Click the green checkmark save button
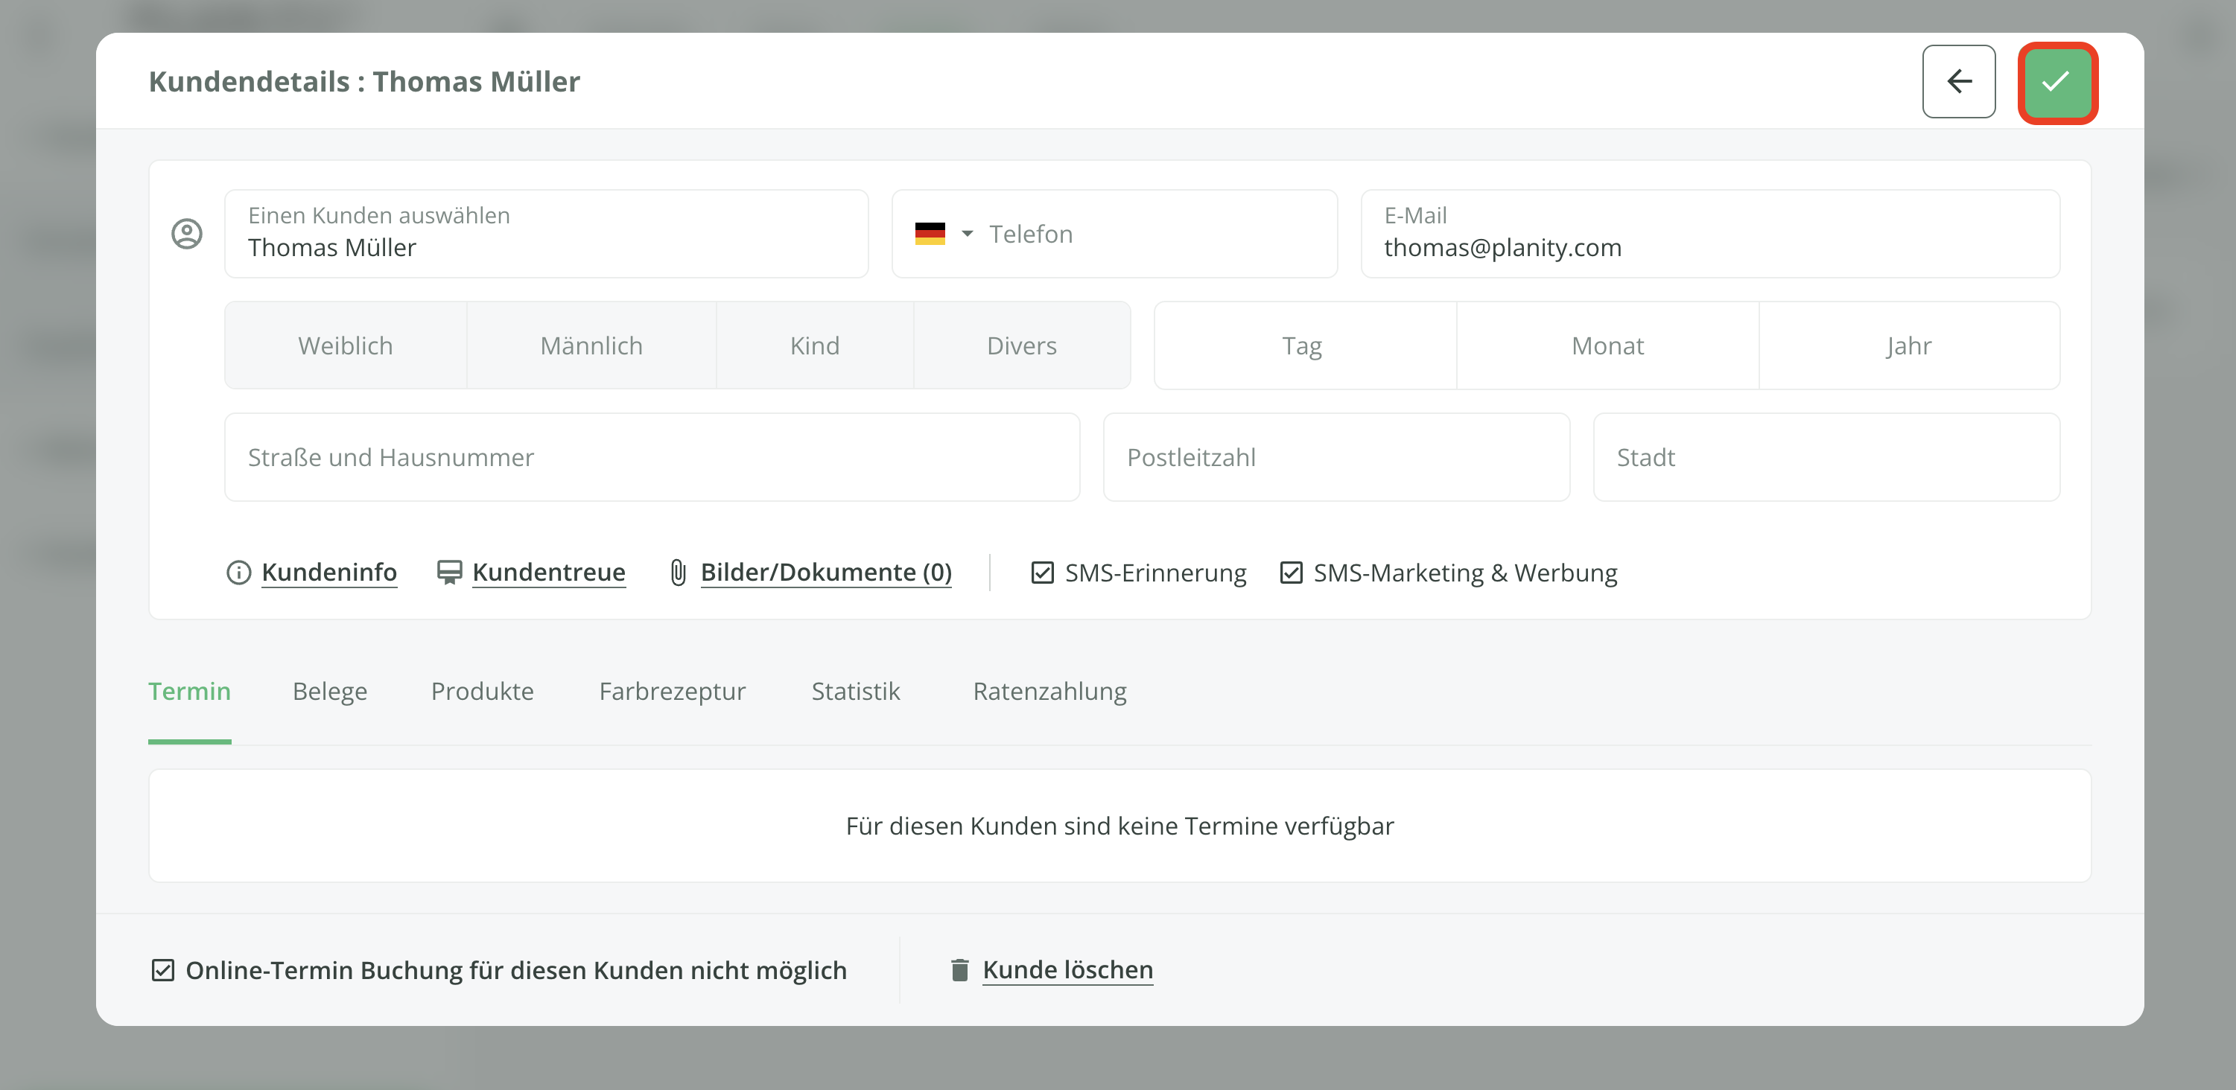Viewport: 2236px width, 1090px height. pos(2056,82)
